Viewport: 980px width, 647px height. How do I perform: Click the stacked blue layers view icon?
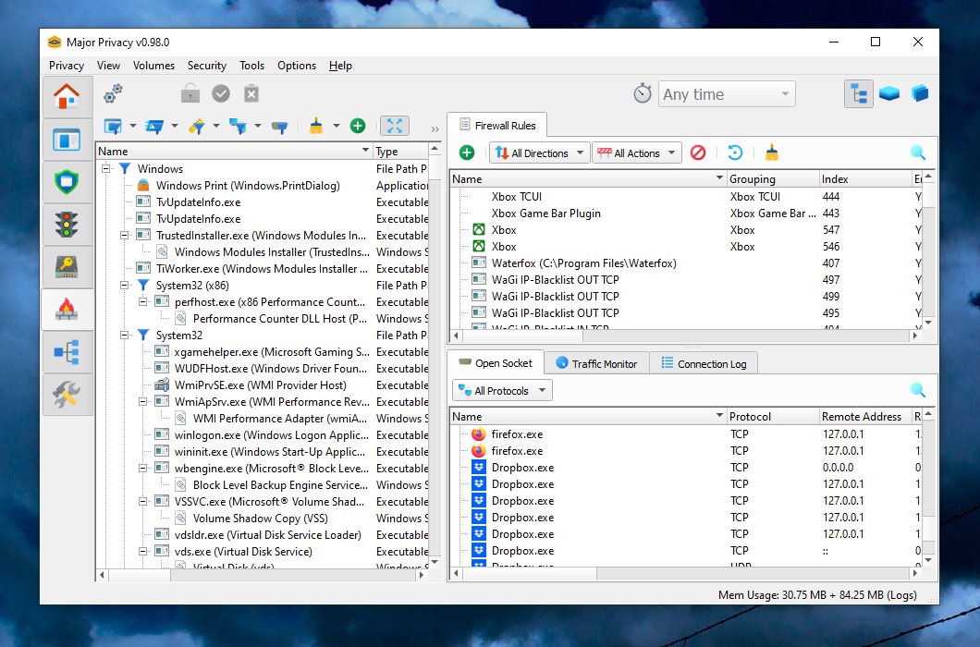[919, 93]
